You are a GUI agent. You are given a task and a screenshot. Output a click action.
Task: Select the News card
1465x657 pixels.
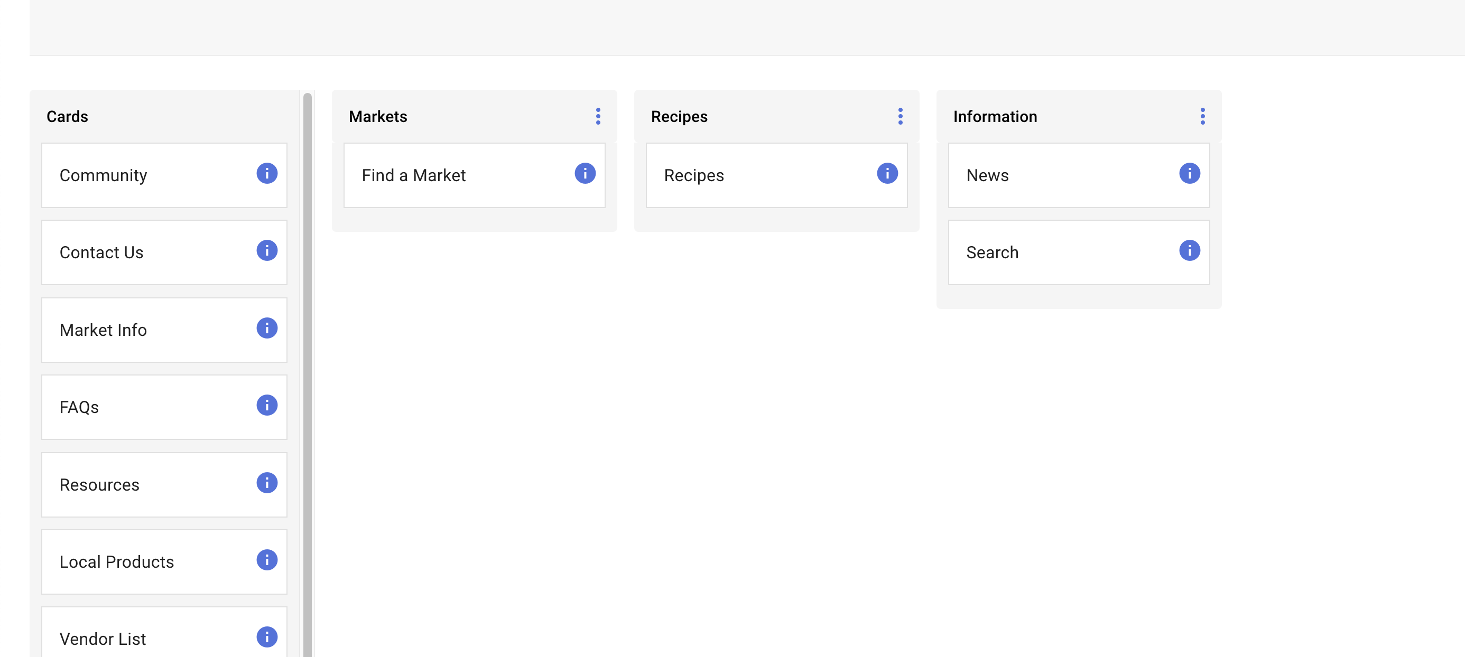[1079, 176]
